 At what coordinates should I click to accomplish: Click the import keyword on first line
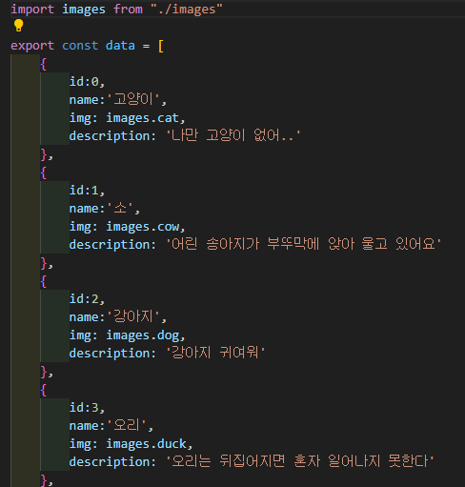(x=32, y=9)
